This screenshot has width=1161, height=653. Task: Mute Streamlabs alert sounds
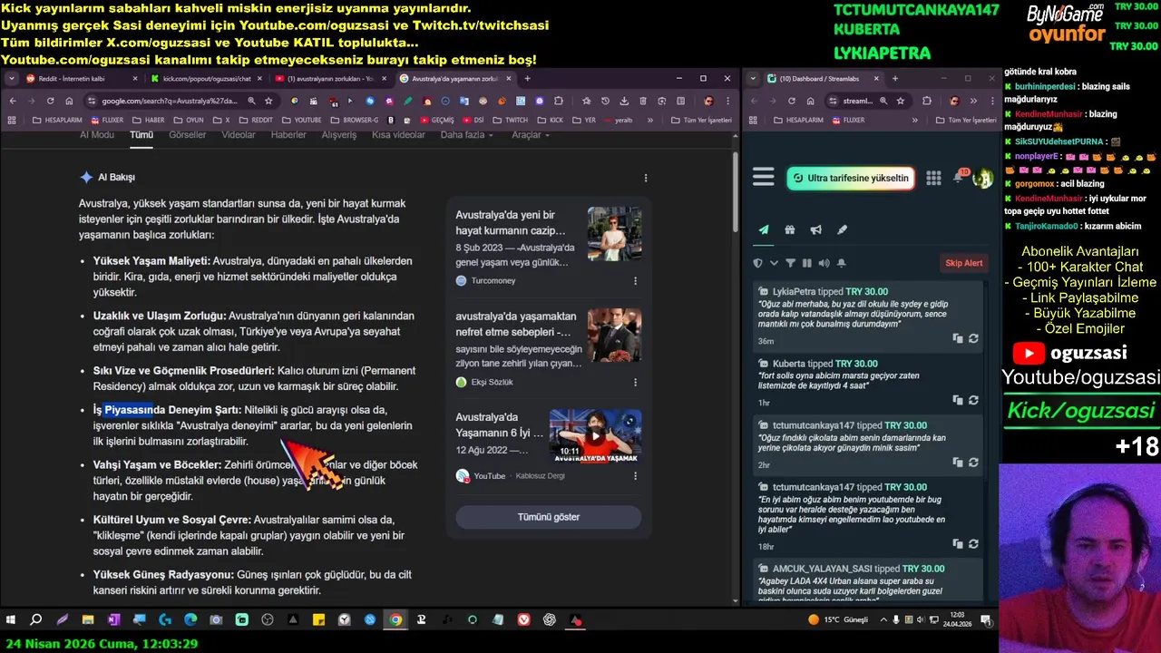point(824,263)
